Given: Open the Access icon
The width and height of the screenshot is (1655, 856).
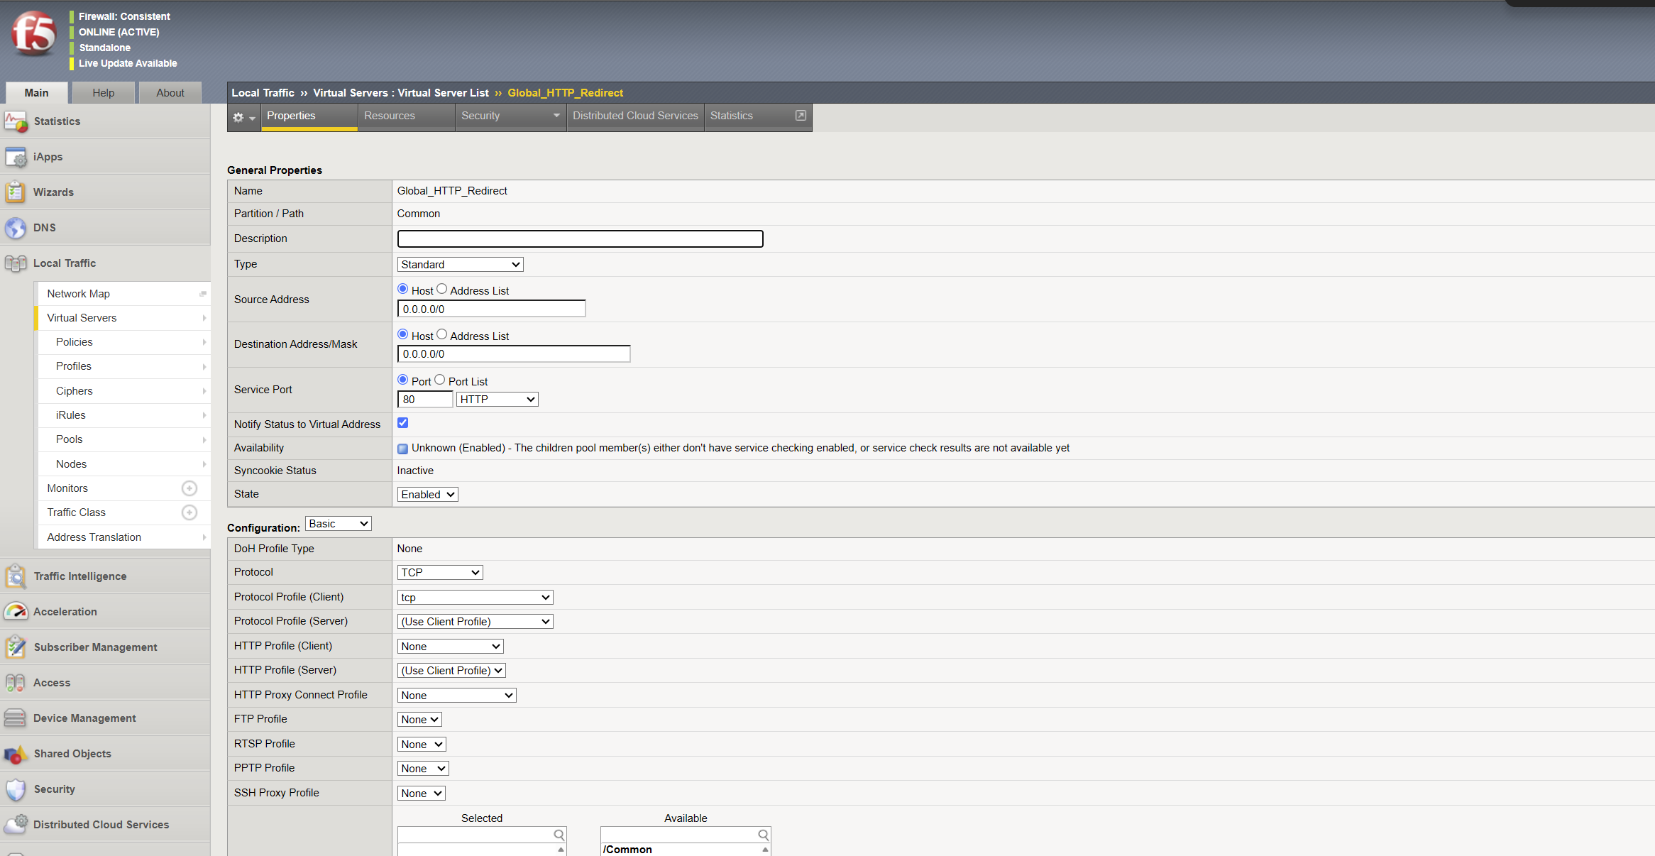Looking at the screenshot, I should tap(16, 683).
